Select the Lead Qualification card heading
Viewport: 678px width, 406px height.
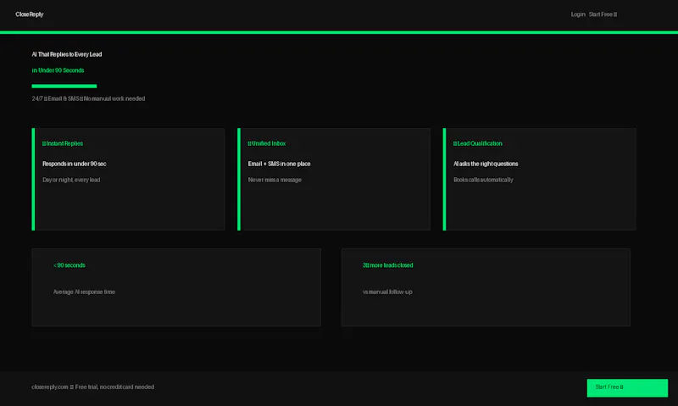478,143
